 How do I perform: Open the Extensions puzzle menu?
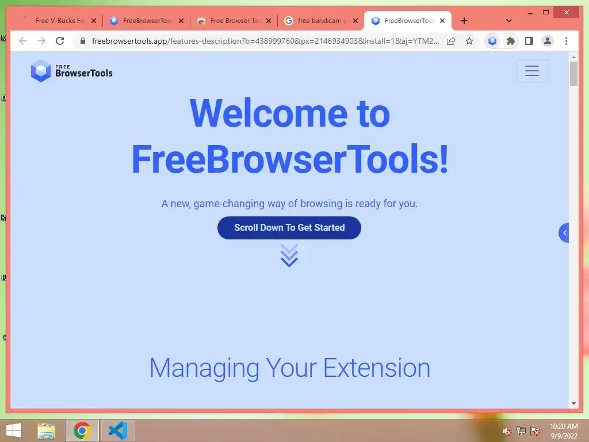point(511,41)
